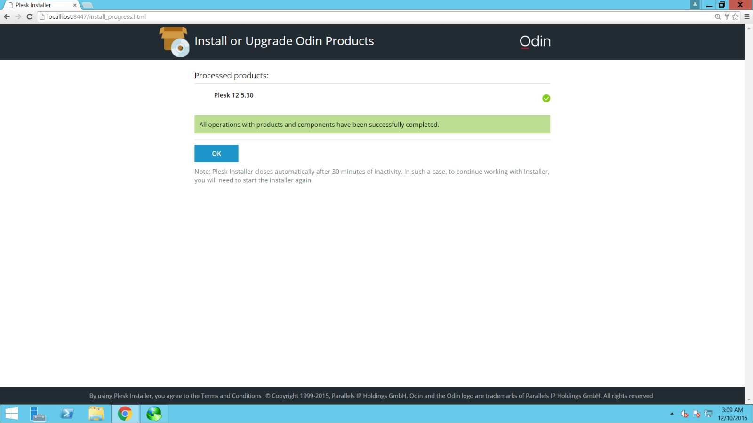Viewport: 753px width, 423px height.
Task: Click the Processed products heading
Action: [232, 76]
